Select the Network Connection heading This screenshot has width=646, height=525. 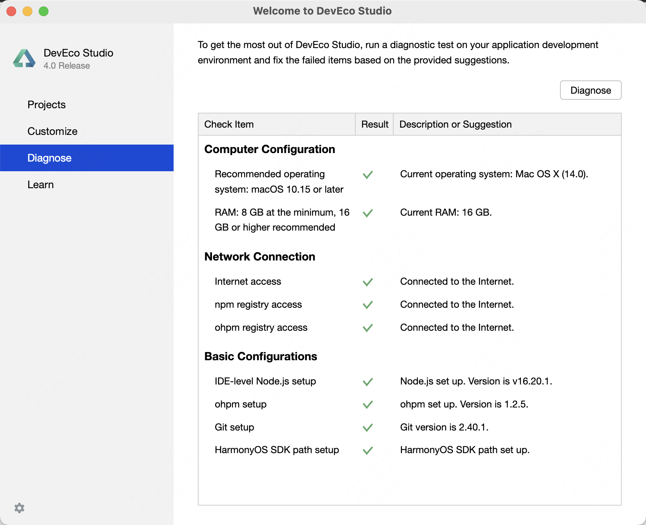point(260,257)
